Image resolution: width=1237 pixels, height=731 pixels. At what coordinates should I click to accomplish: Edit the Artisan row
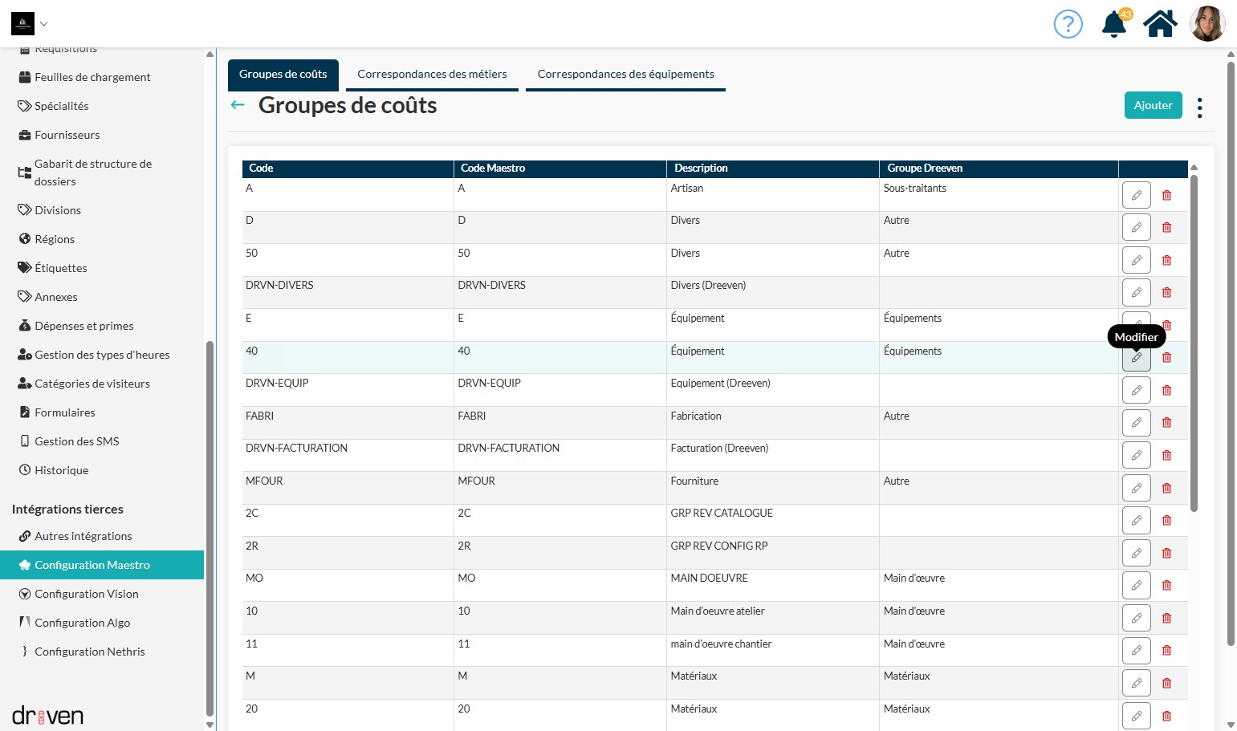(1136, 195)
